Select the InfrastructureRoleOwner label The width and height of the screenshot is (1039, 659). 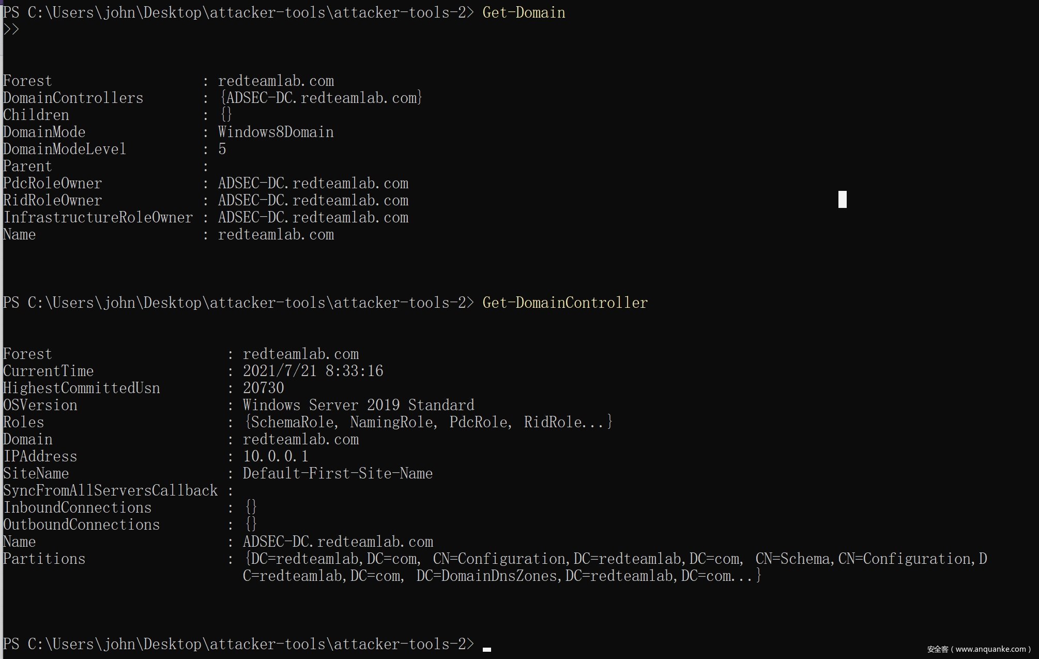(x=98, y=218)
